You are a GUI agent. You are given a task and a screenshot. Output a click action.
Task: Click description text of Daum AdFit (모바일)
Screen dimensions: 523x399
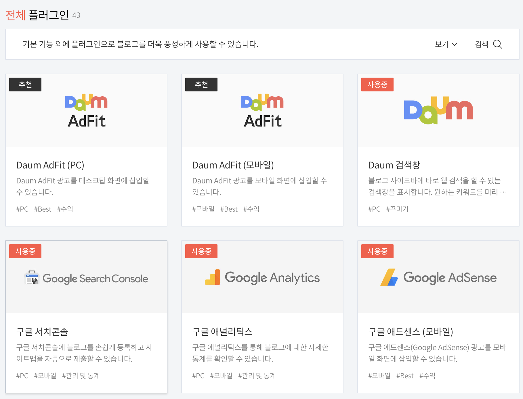click(260, 186)
